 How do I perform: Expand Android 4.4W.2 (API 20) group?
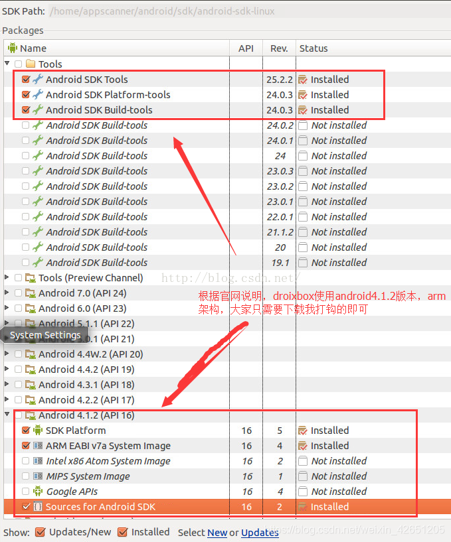click(x=7, y=354)
